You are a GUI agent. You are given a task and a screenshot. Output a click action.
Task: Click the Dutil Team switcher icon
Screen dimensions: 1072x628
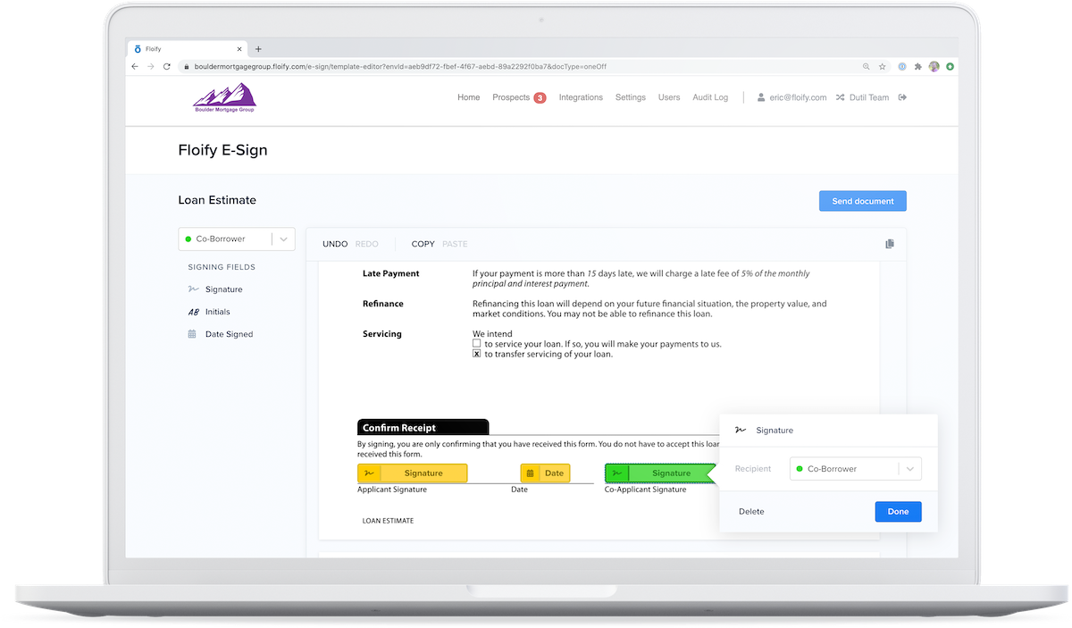[x=842, y=97]
